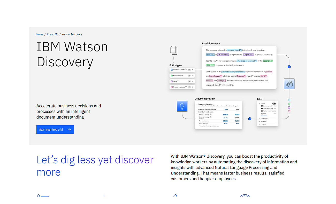Click the green highlighted 'second half' label

268,61
